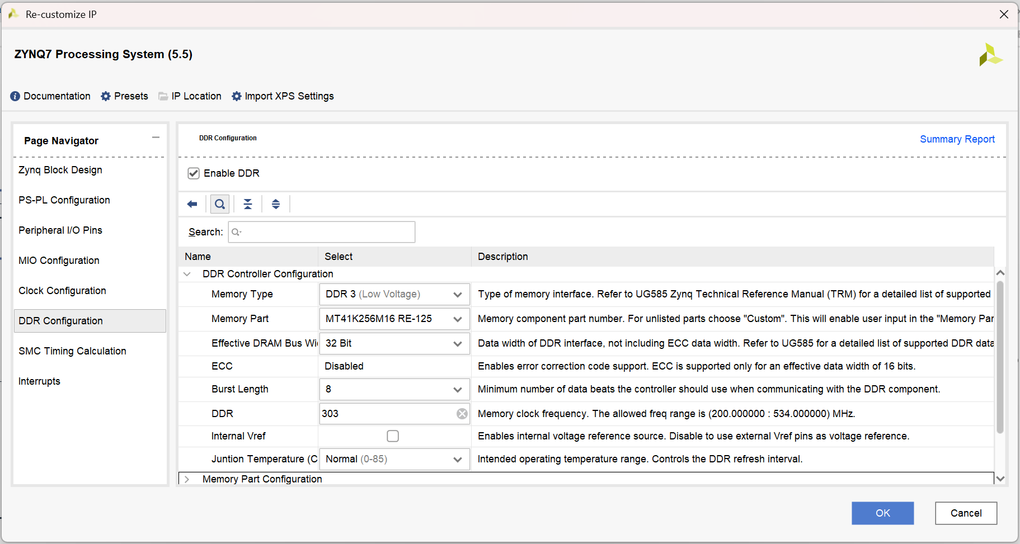Open the Burst Length dropdown
The width and height of the screenshot is (1020, 544).
[394, 389]
